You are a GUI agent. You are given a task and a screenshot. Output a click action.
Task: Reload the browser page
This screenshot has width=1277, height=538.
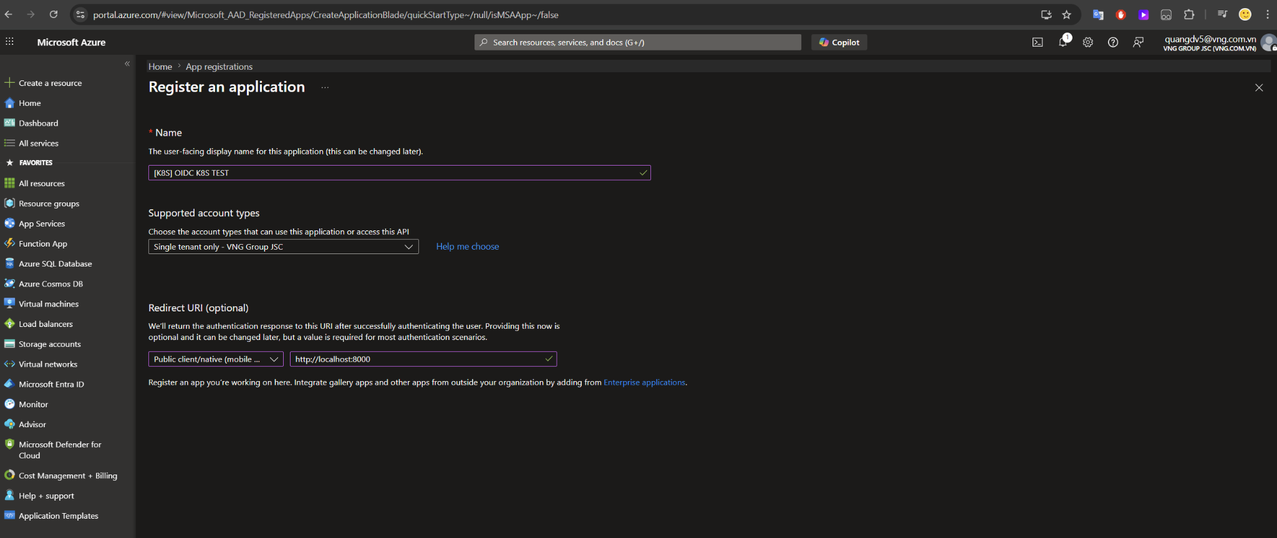coord(54,14)
